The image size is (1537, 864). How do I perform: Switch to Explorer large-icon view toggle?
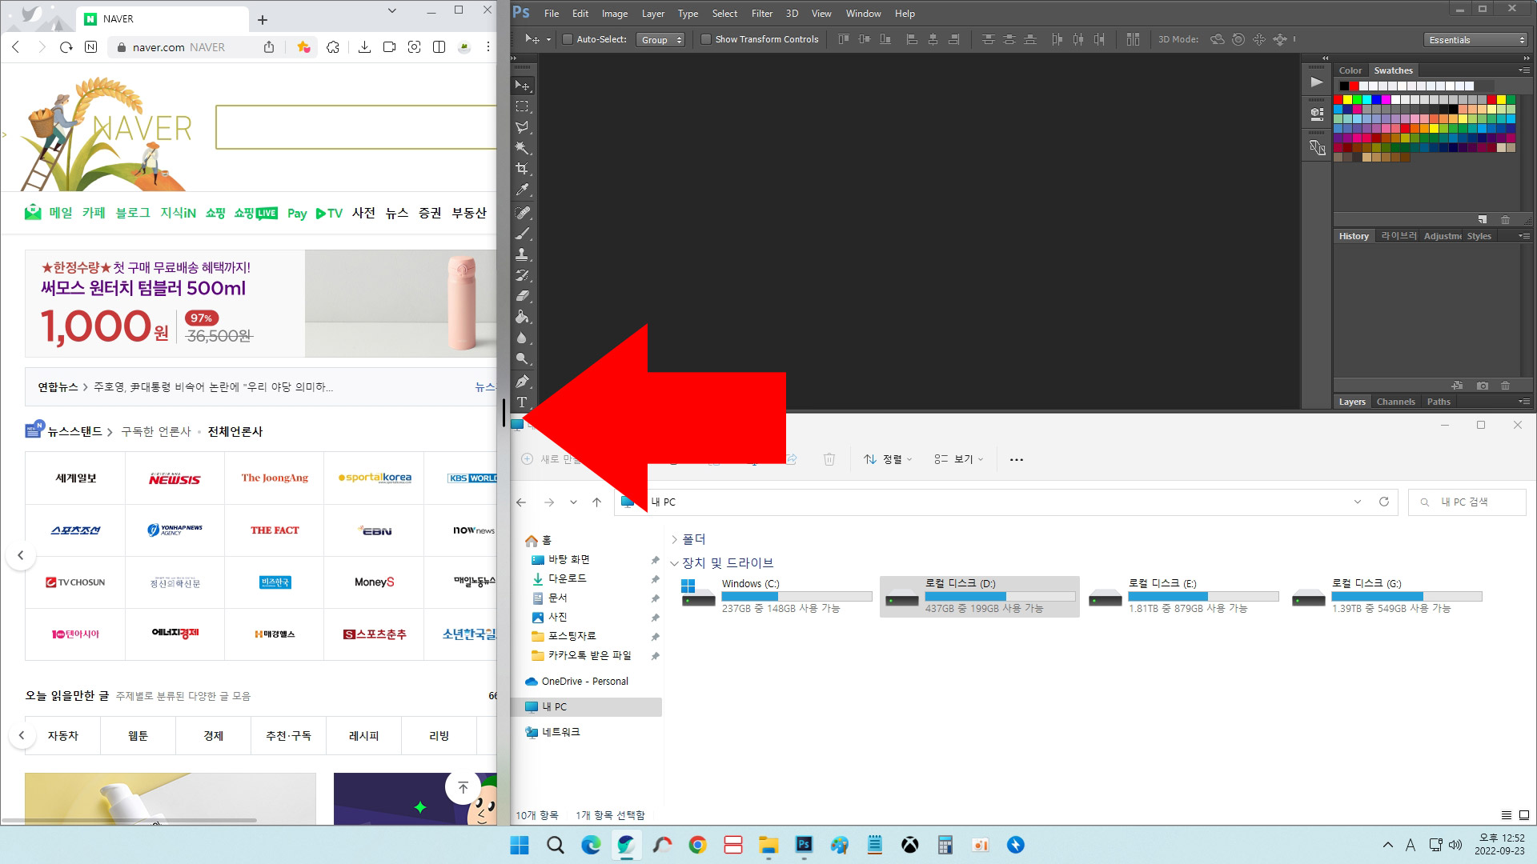pyautogui.click(x=1523, y=815)
